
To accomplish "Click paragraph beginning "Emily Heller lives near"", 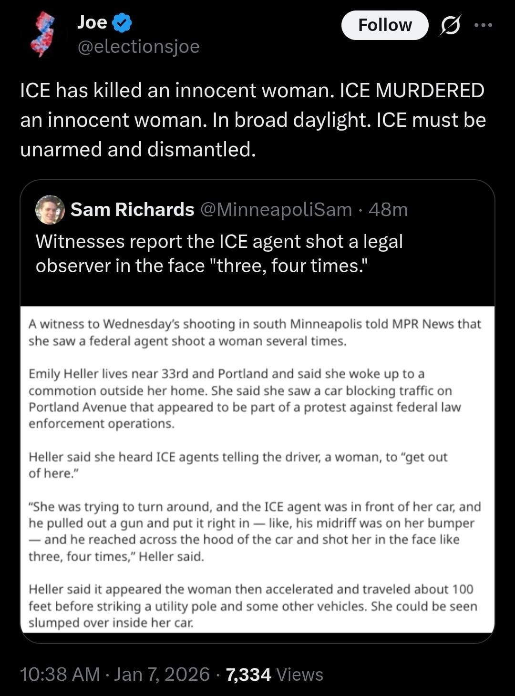I will (x=244, y=399).
